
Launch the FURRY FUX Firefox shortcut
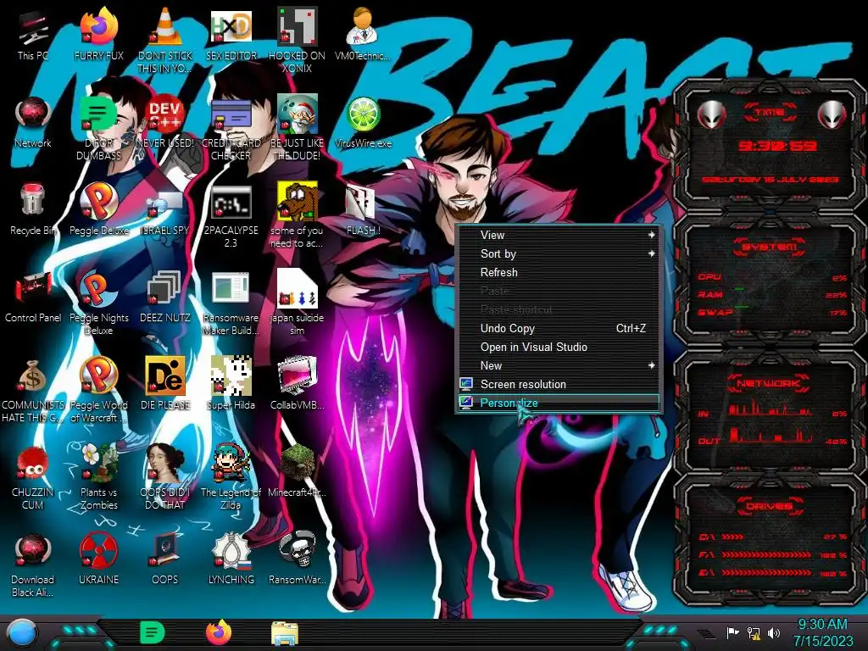point(98,34)
